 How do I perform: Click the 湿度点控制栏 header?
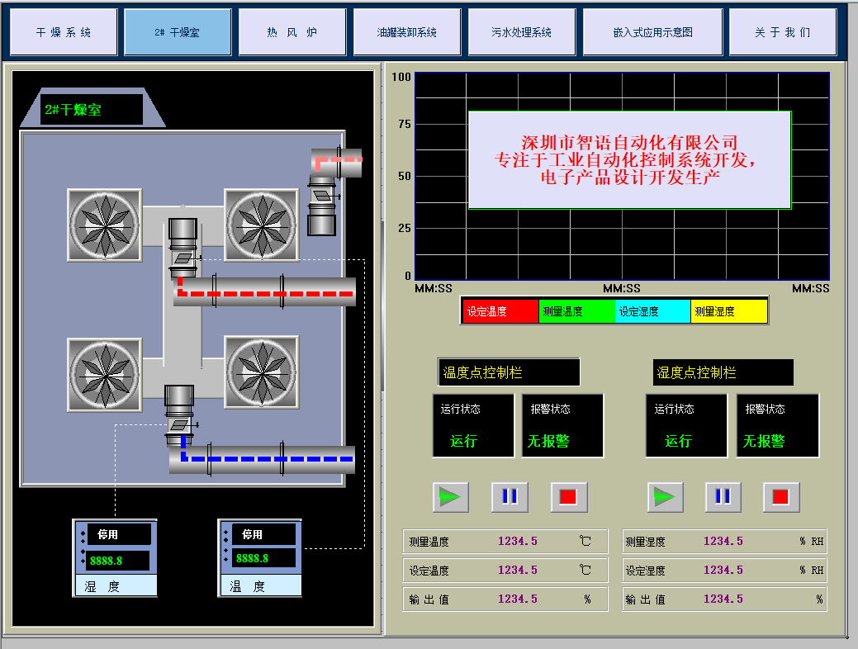723,372
